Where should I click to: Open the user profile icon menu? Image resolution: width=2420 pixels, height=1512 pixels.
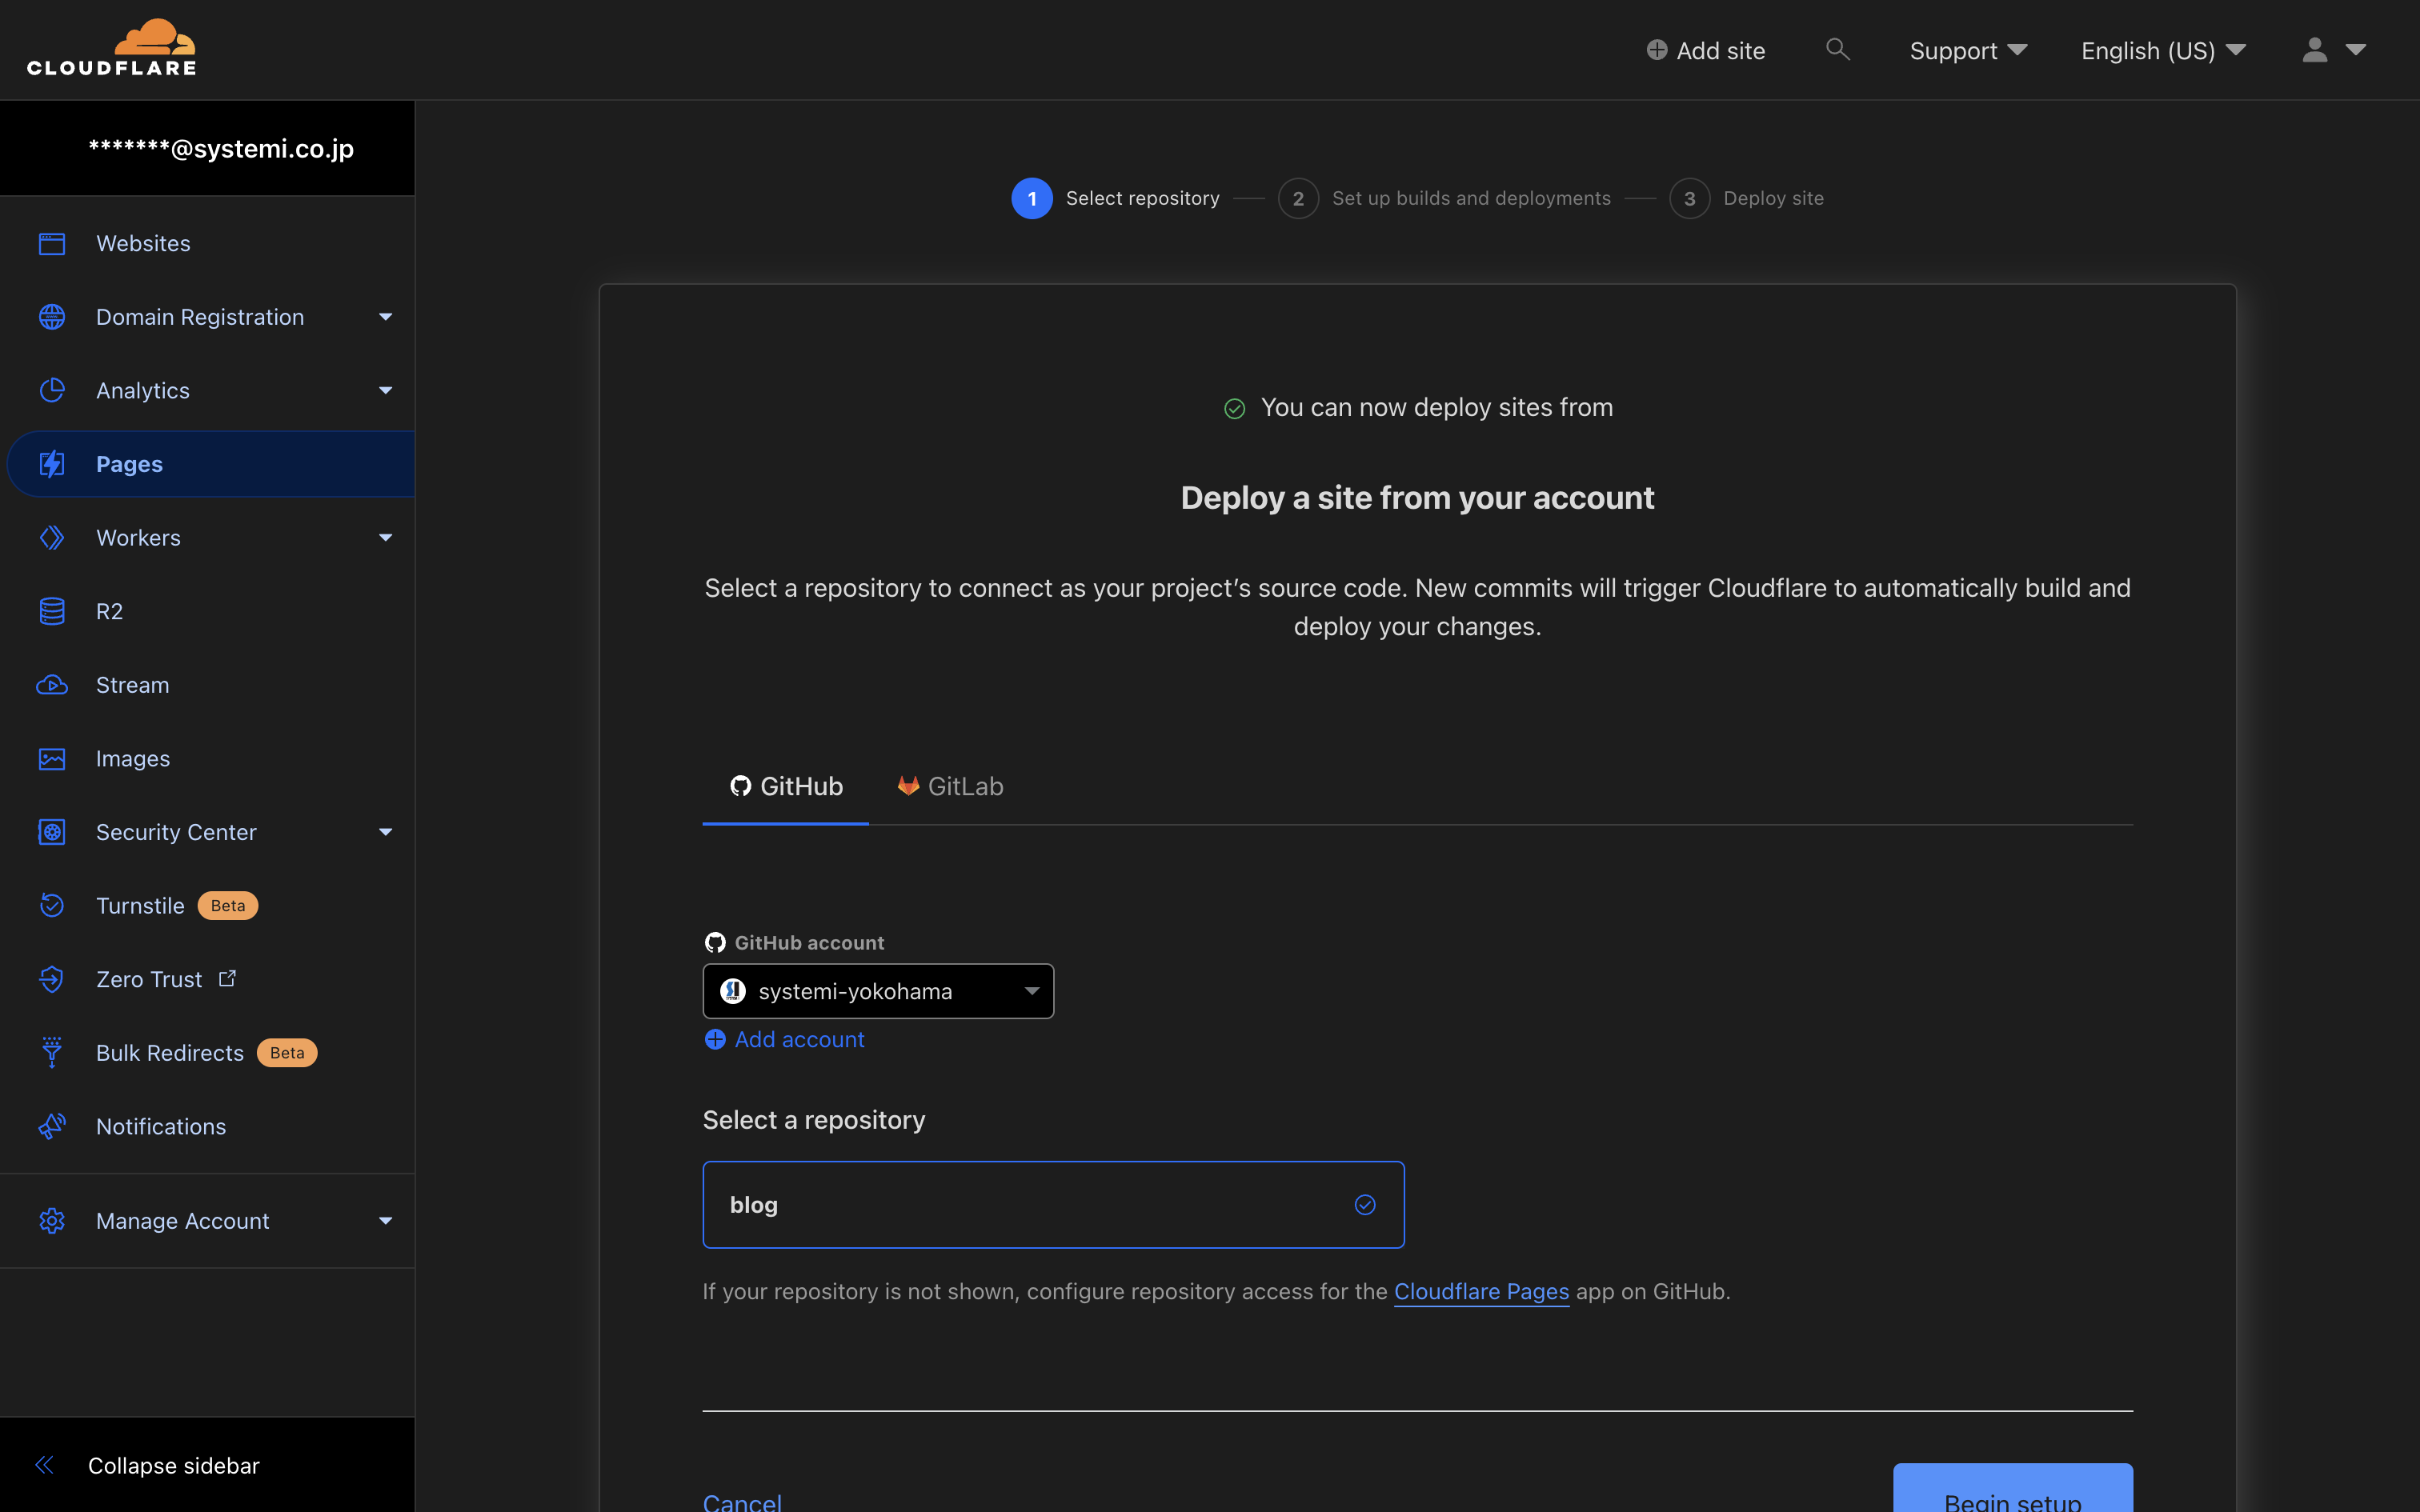point(2314,50)
